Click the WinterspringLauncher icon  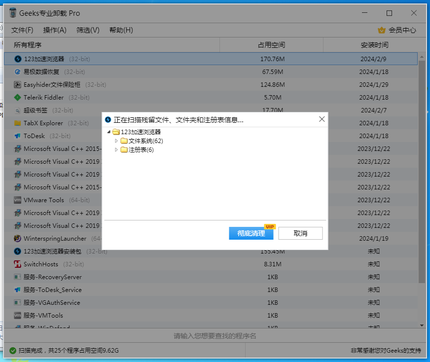pos(18,239)
